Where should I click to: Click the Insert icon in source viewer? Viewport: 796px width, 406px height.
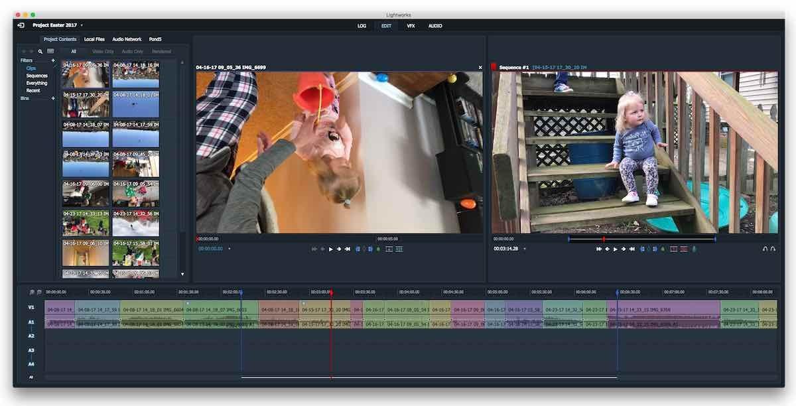(x=399, y=249)
